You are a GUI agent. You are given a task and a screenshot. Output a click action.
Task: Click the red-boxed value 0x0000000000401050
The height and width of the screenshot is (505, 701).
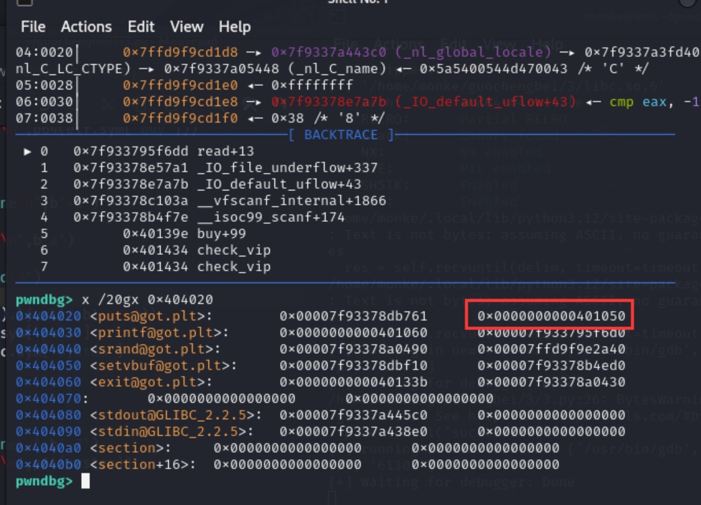pos(551,316)
